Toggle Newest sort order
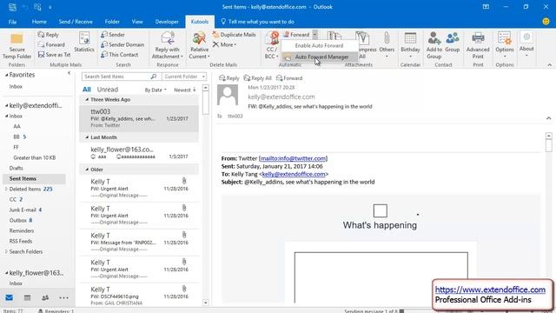The height and width of the screenshot is (313, 556). [185, 90]
